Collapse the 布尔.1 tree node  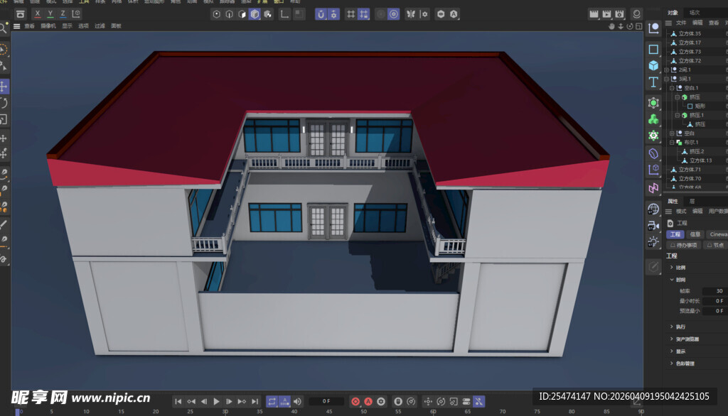(x=673, y=142)
